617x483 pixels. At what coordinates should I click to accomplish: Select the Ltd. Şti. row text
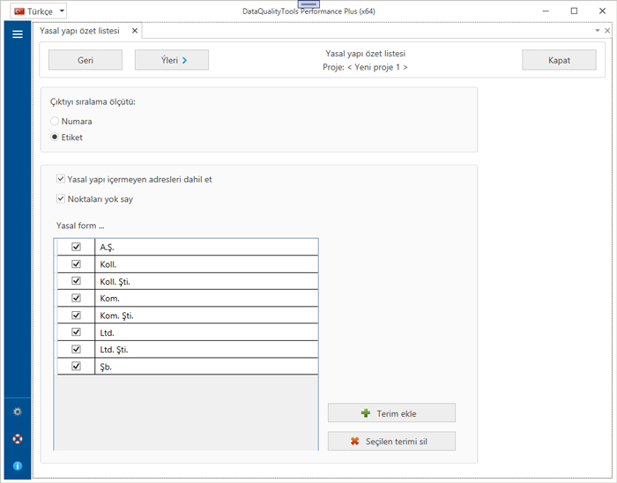click(115, 350)
